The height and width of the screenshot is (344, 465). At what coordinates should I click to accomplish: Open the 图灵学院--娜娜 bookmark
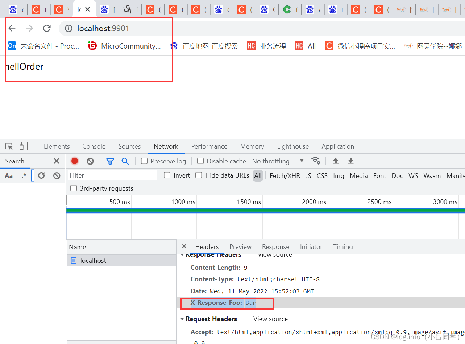coord(433,46)
